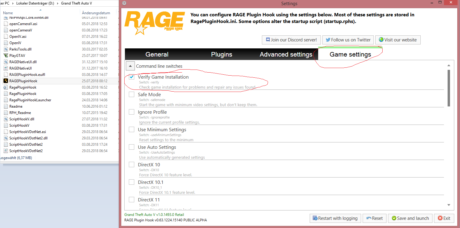Click the openCameraV.asi file icon in Explorer
460x228 pixels.
tap(5, 24)
